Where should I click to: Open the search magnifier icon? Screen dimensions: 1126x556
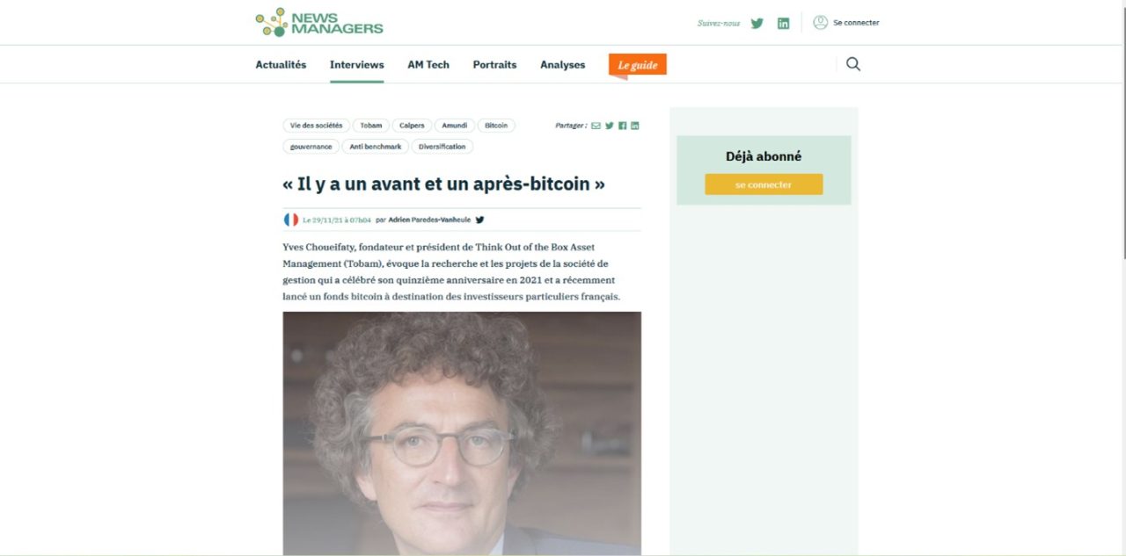tap(853, 64)
